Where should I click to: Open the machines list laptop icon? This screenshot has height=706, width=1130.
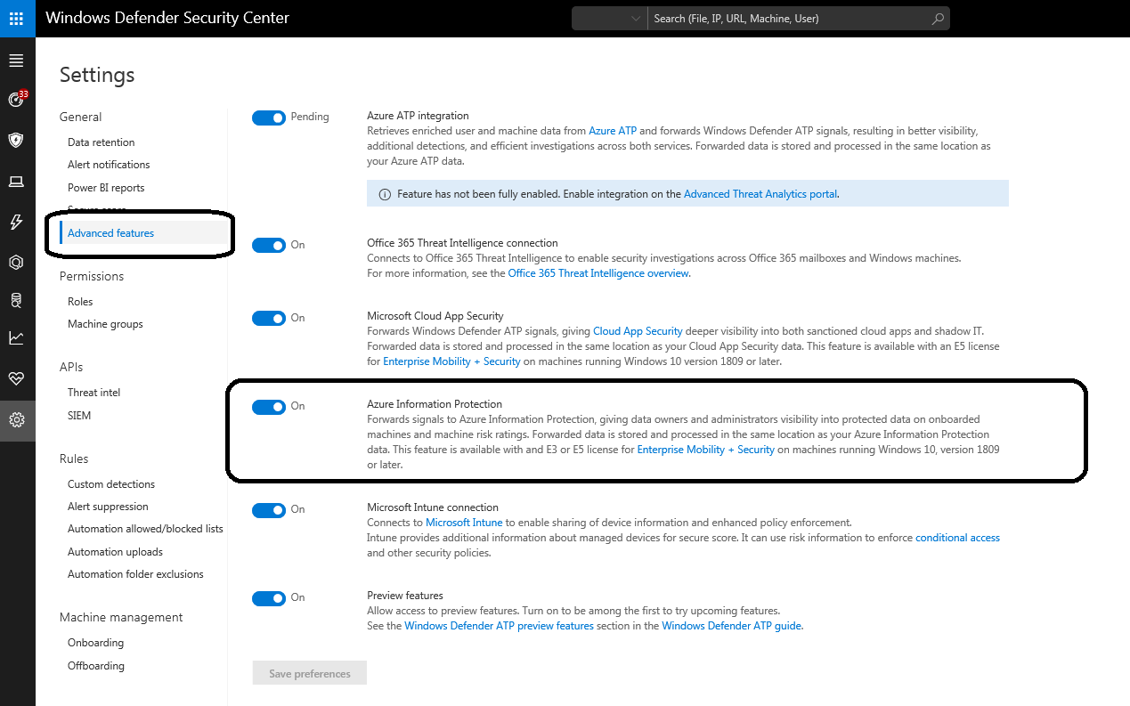pos(16,182)
